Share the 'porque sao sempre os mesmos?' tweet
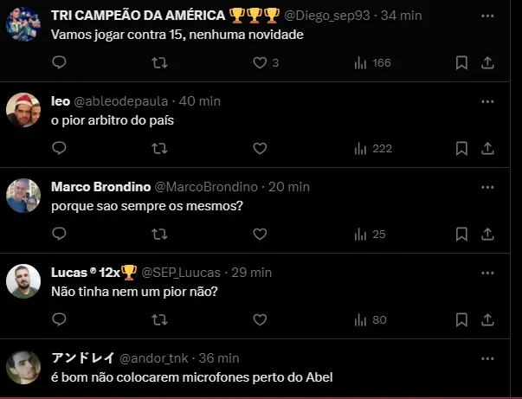Image resolution: width=522 pixels, height=399 pixels. pos(487,234)
